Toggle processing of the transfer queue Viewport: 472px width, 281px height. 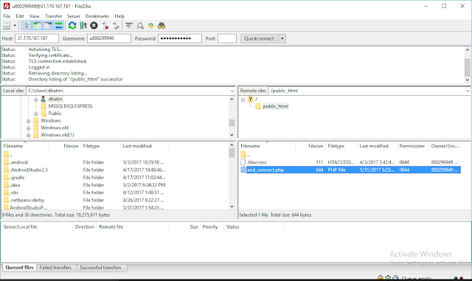[x=83, y=26]
